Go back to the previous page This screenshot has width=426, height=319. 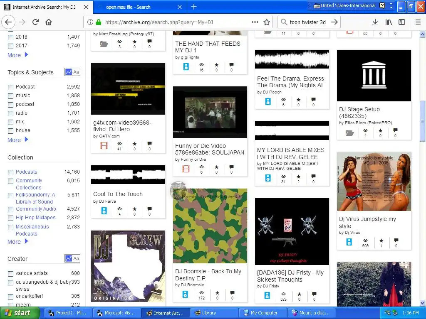tap(8, 22)
